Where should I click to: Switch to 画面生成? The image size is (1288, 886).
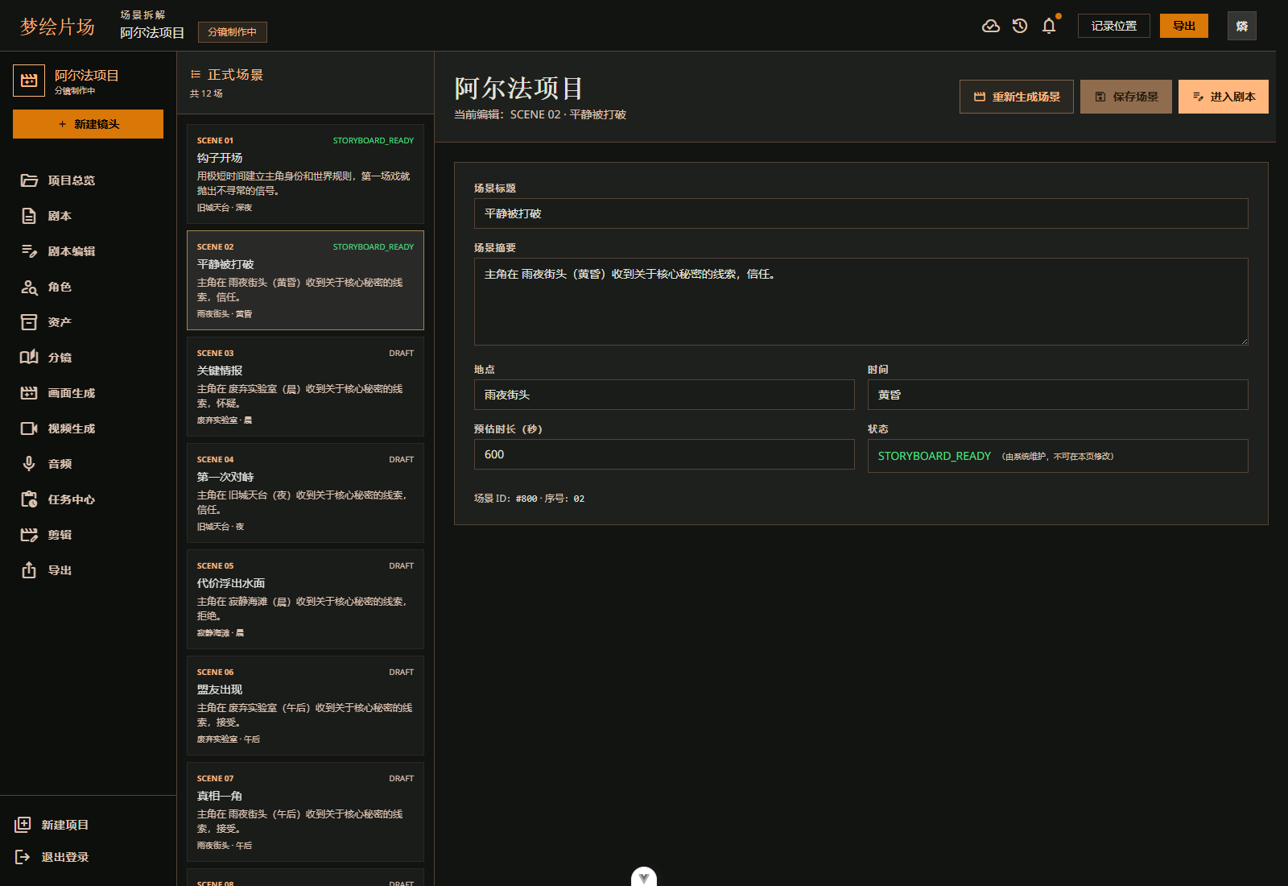tap(89, 393)
